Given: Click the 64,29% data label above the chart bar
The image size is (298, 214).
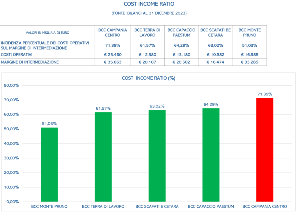Looking at the screenshot, I should [x=211, y=105].
